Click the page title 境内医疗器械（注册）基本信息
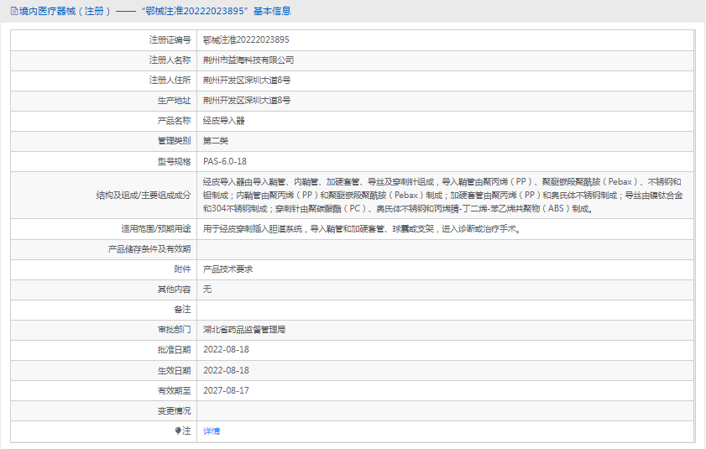The image size is (706, 449). 155,11
